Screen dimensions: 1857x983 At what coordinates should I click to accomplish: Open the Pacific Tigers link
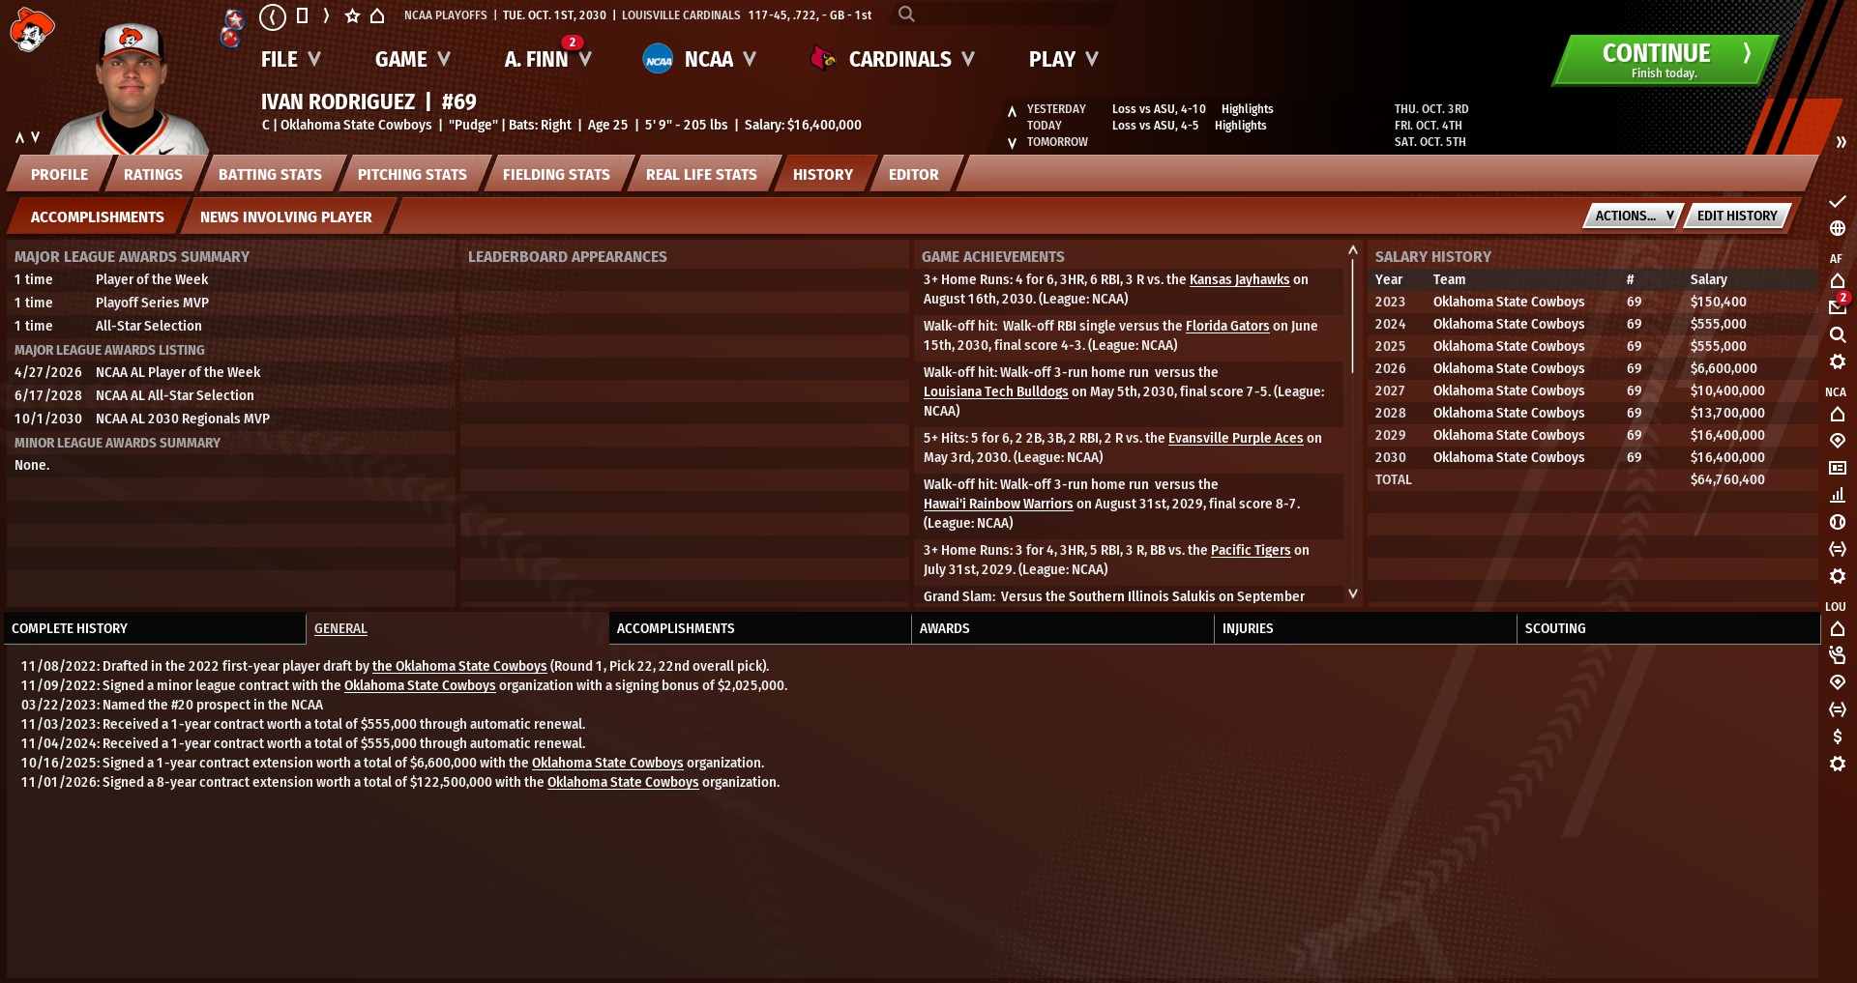[1251, 550]
